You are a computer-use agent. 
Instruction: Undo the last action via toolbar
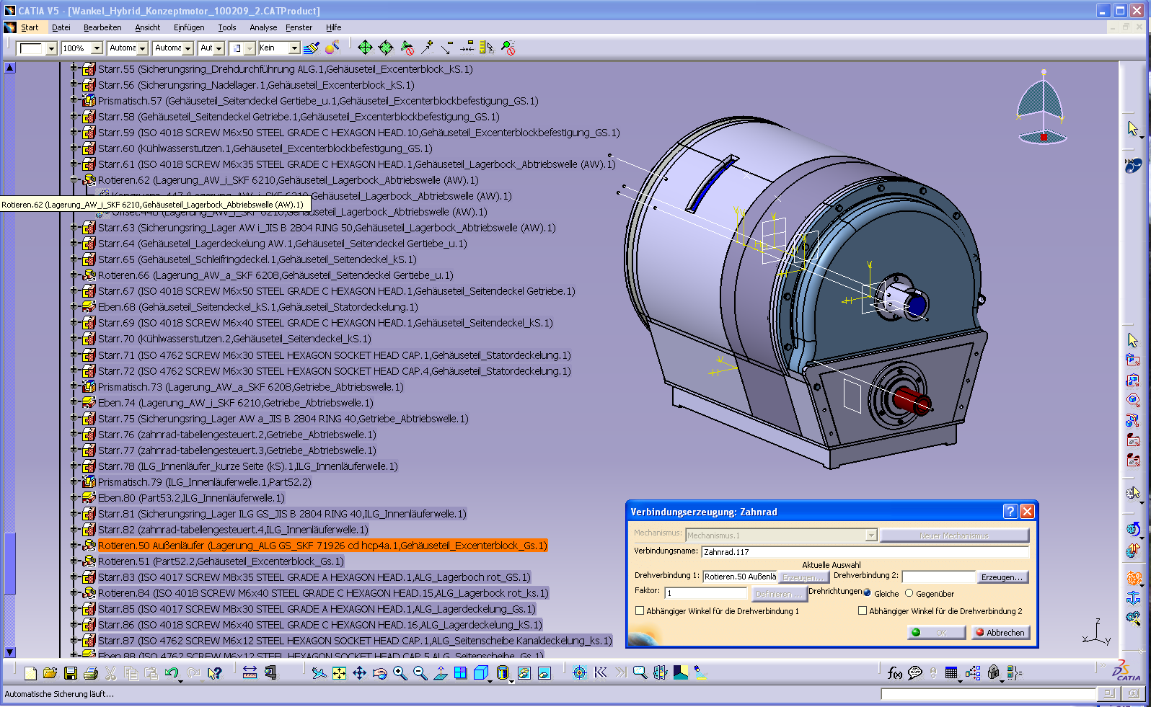coord(172,673)
